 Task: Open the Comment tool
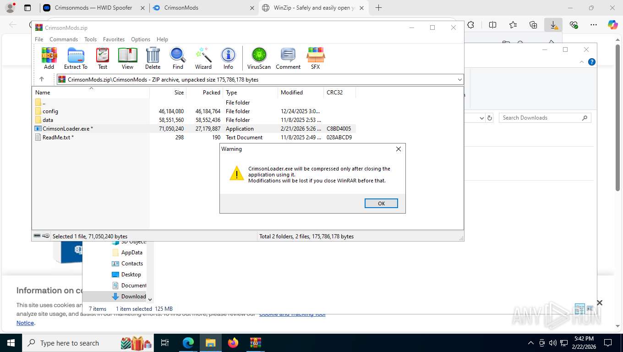point(288,58)
